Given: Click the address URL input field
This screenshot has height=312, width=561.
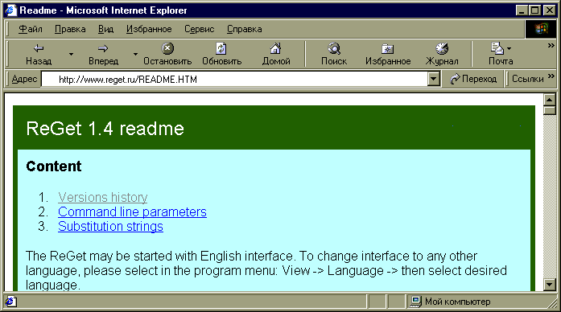Looking at the screenshot, I should pyautogui.click(x=235, y=79).
